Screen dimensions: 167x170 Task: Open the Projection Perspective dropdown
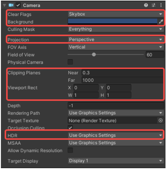tap(116, 40)
